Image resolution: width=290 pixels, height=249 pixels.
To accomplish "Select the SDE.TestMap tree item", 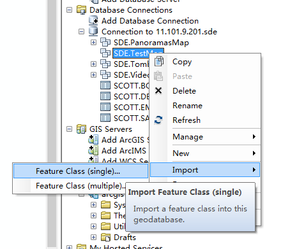I will click(x=131, y=53).
